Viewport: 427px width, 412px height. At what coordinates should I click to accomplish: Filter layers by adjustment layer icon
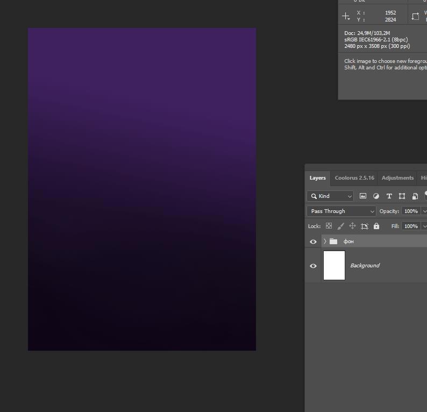pyautogui.click(x=376, y=196)
